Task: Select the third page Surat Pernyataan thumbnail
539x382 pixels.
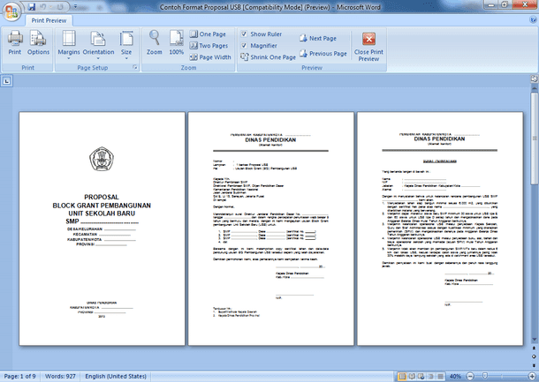Action: pyautogui.click(x=440, y=228)
